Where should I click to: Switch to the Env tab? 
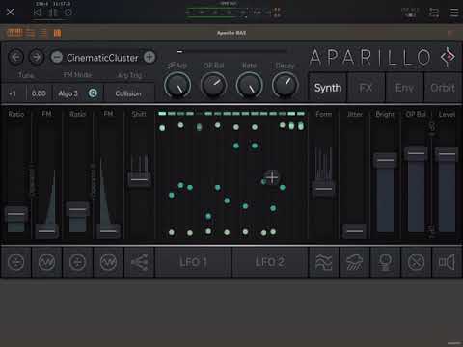pyautogui.click(x=404, y=88)
